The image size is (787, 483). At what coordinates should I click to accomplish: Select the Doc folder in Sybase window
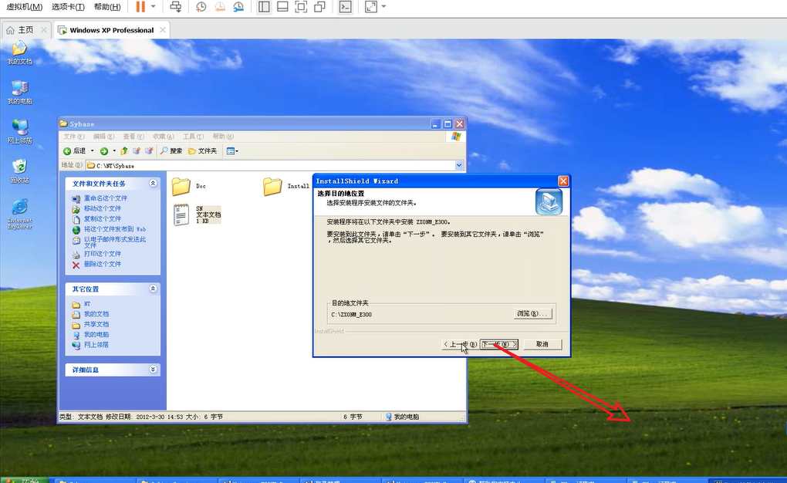[x=189, y=186]
